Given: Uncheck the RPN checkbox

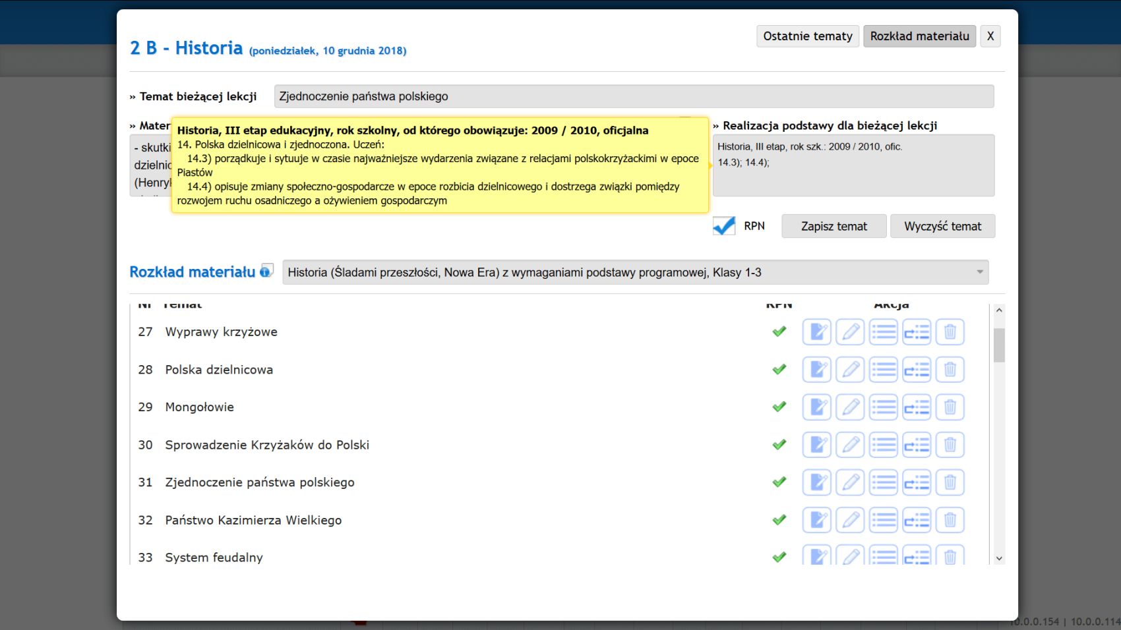Looking at the screenshot, I should (x=724, y=226).
